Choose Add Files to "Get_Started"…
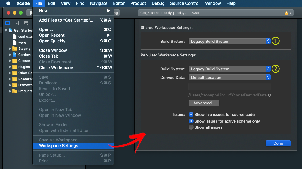 pyautogui.click(x=73, y=20)
